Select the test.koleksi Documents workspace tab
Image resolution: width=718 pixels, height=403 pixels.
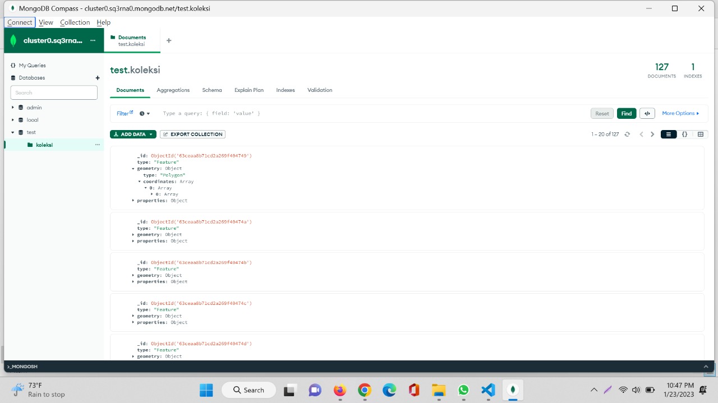click(132, 40)
